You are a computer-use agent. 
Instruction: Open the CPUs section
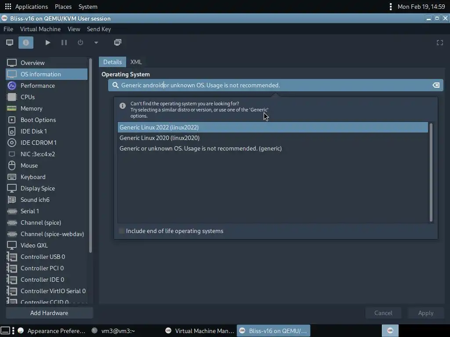click(47, 97)
